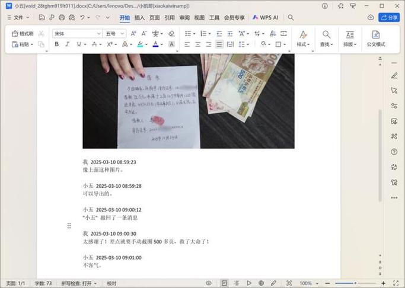Toggle character shading (A box) button
This screenshot has width=405, height=288.
point(171,44)
